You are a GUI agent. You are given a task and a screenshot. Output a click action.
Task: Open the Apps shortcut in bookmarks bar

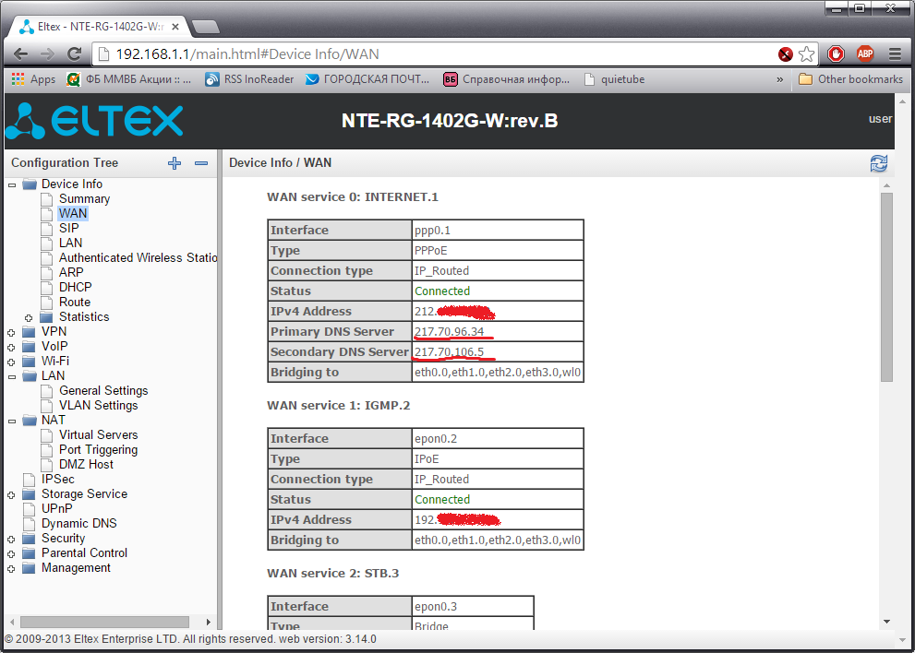pos(33,79)
